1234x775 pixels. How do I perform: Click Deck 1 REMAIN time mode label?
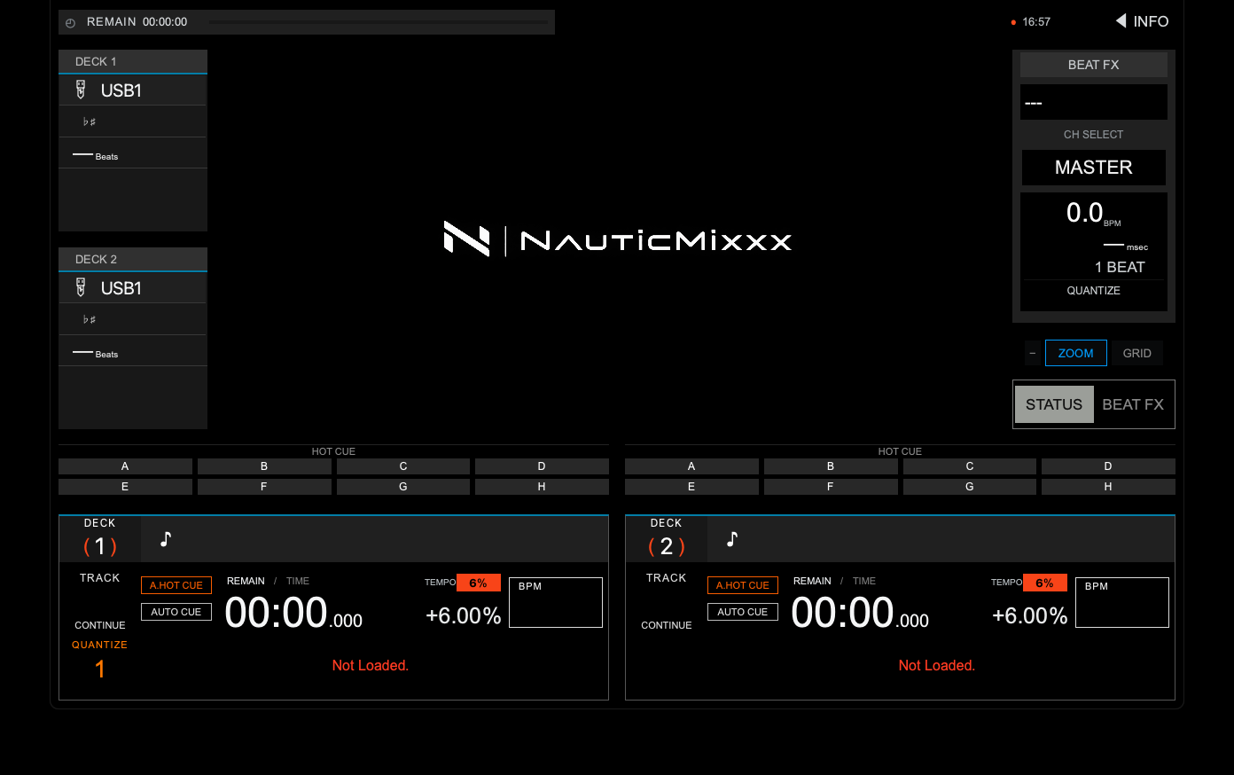point(246,581)
